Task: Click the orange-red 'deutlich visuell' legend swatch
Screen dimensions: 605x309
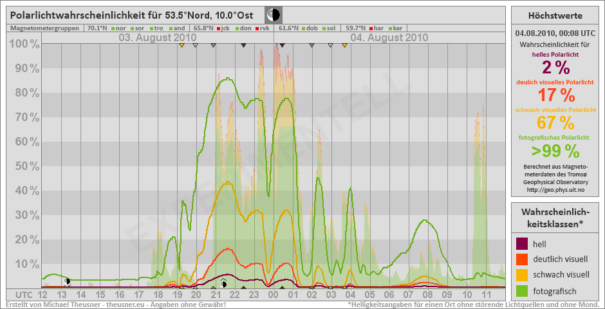Action: click(x=522, y=259)
